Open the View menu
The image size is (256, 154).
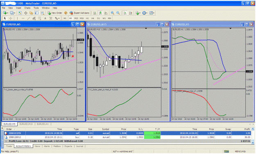11,8
